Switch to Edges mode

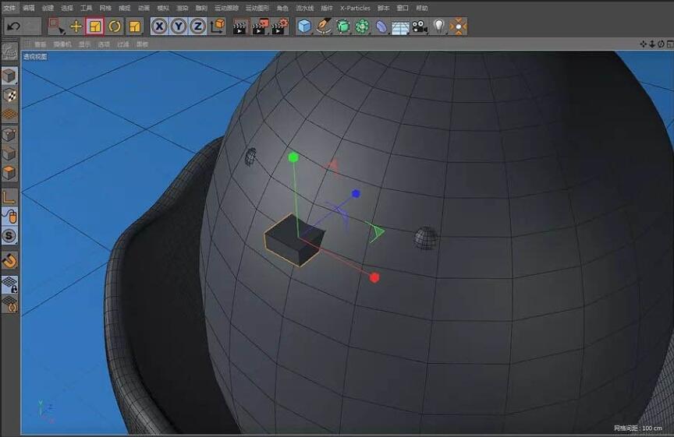[9, 153]
